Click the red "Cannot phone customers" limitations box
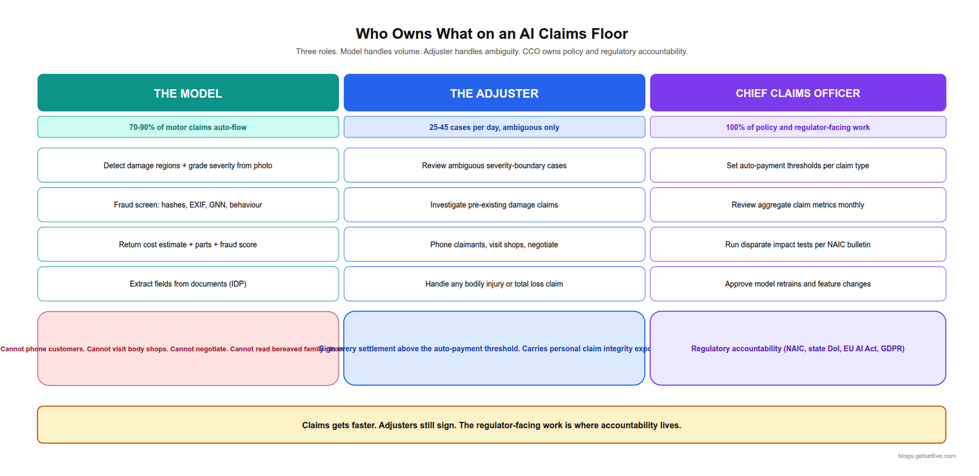This screenshot has height=476, width=979. 188,348
